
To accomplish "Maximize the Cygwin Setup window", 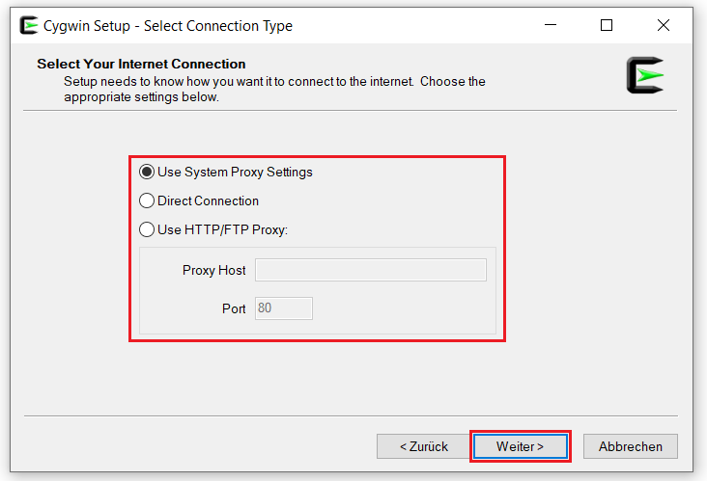I will (607, 26).
